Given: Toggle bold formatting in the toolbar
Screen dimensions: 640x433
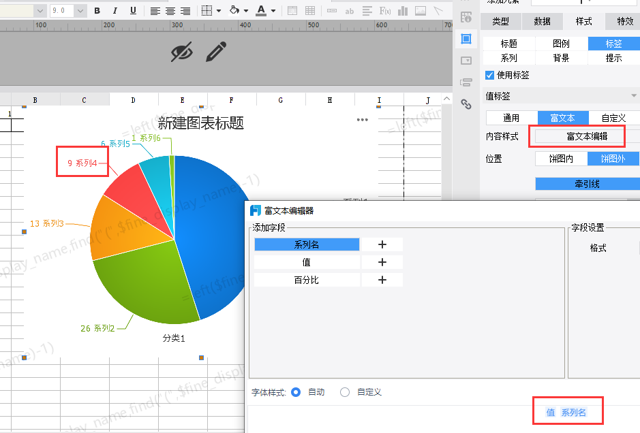Looking at the screenshot, I should click(97, 11).
